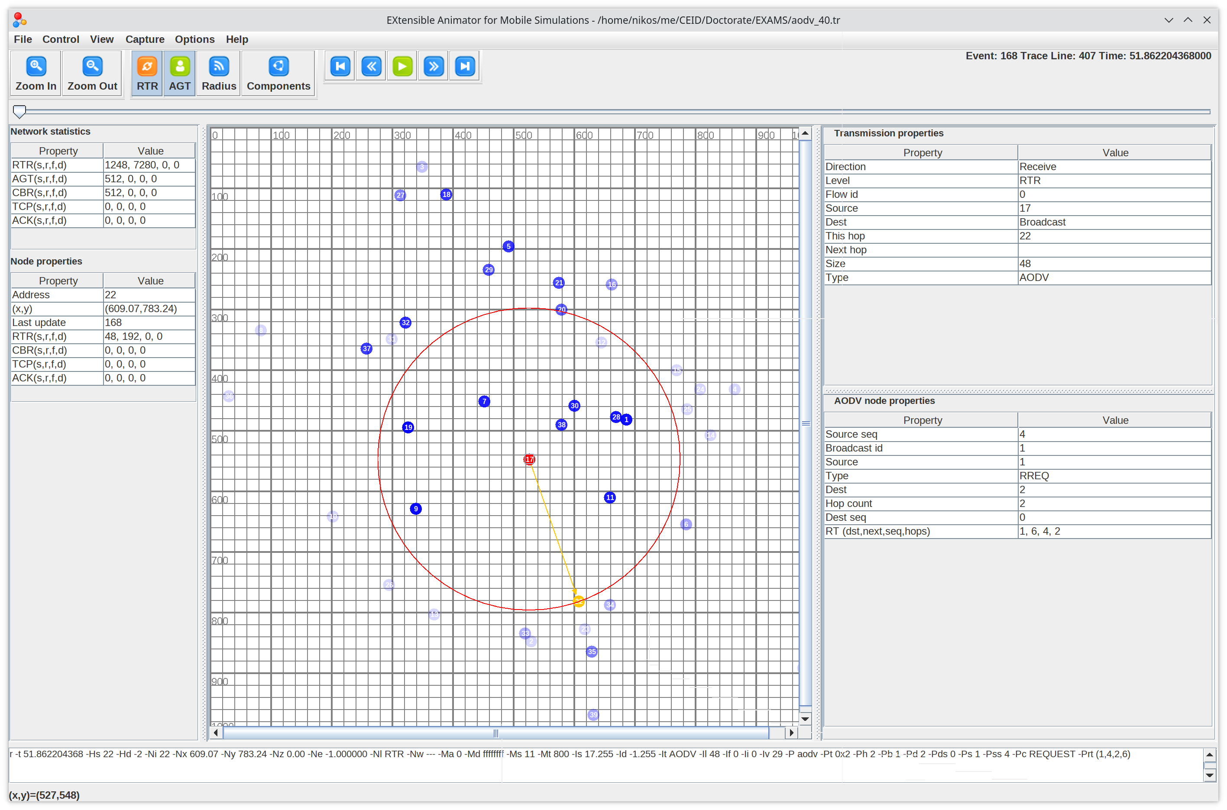Select node 20 on the circle edge
Viewport: 1227px width, 810px height.
[x=561, y=310]
